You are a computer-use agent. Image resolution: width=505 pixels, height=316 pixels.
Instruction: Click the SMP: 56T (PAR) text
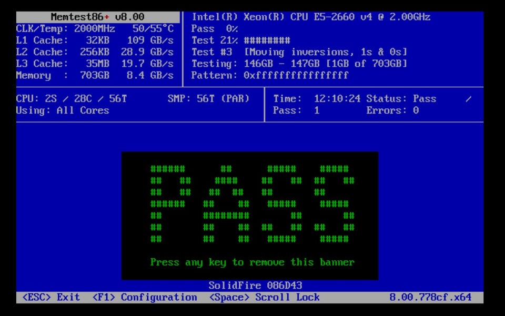click(x=209, y=98)
